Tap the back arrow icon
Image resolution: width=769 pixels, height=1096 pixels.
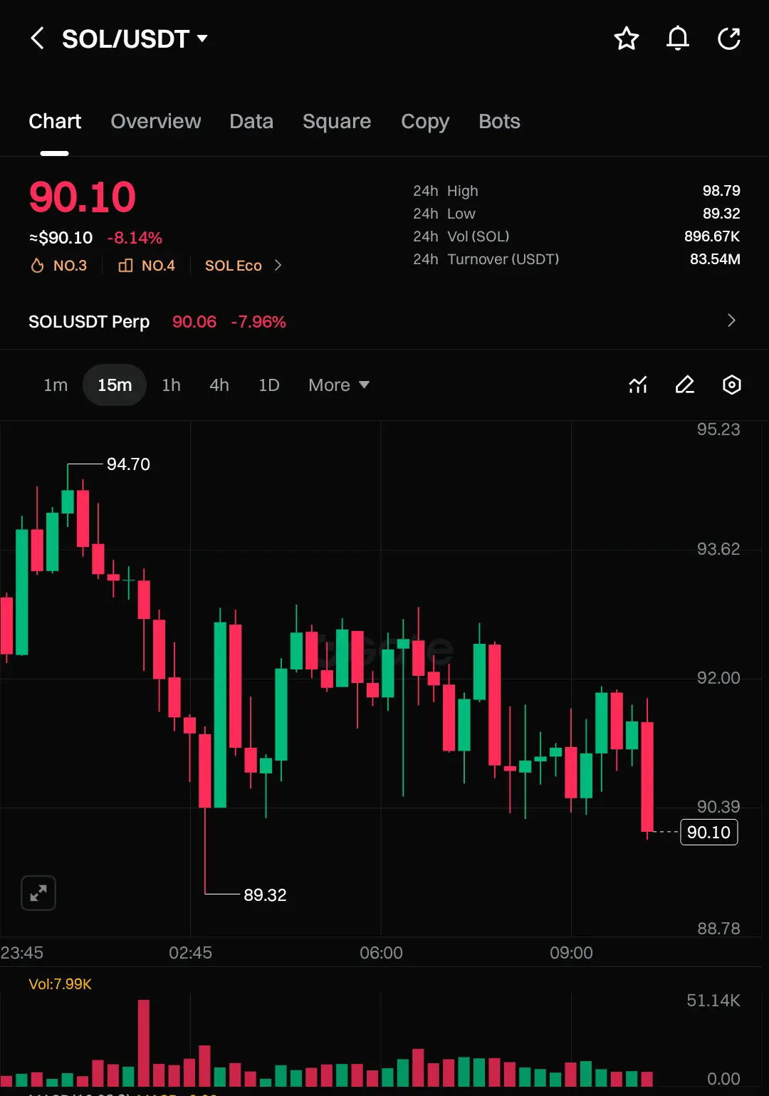point(37,38)
